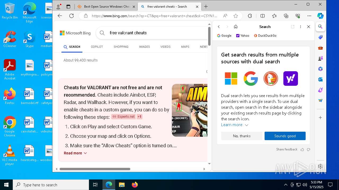This screenshot has width=339, height=190.
Task: Add this page to favorites star
Action: pos(236,16)
